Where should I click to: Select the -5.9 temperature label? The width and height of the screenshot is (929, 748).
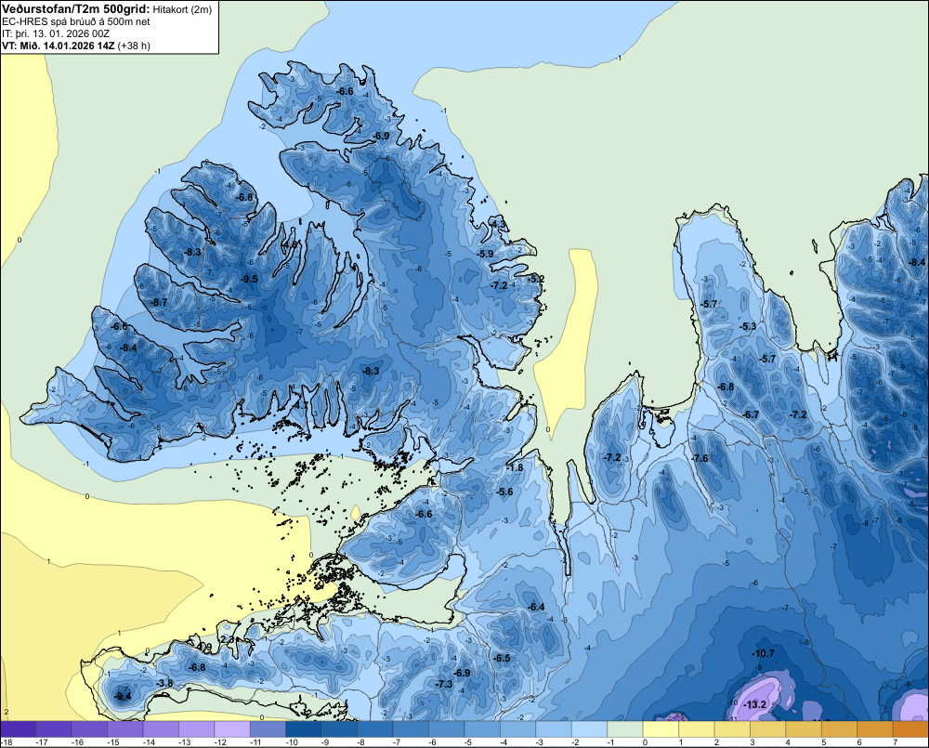[x=485, y=254]
